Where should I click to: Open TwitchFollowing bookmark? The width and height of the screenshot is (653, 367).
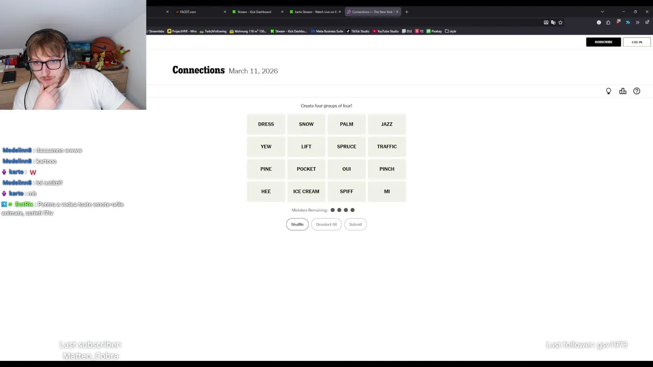[213, 31]
